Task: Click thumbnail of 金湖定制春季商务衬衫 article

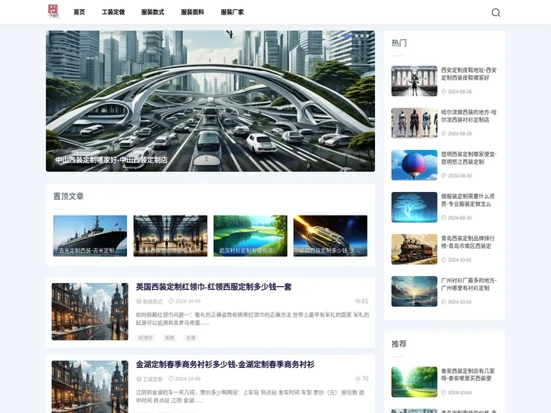Action: coord(90,387)
